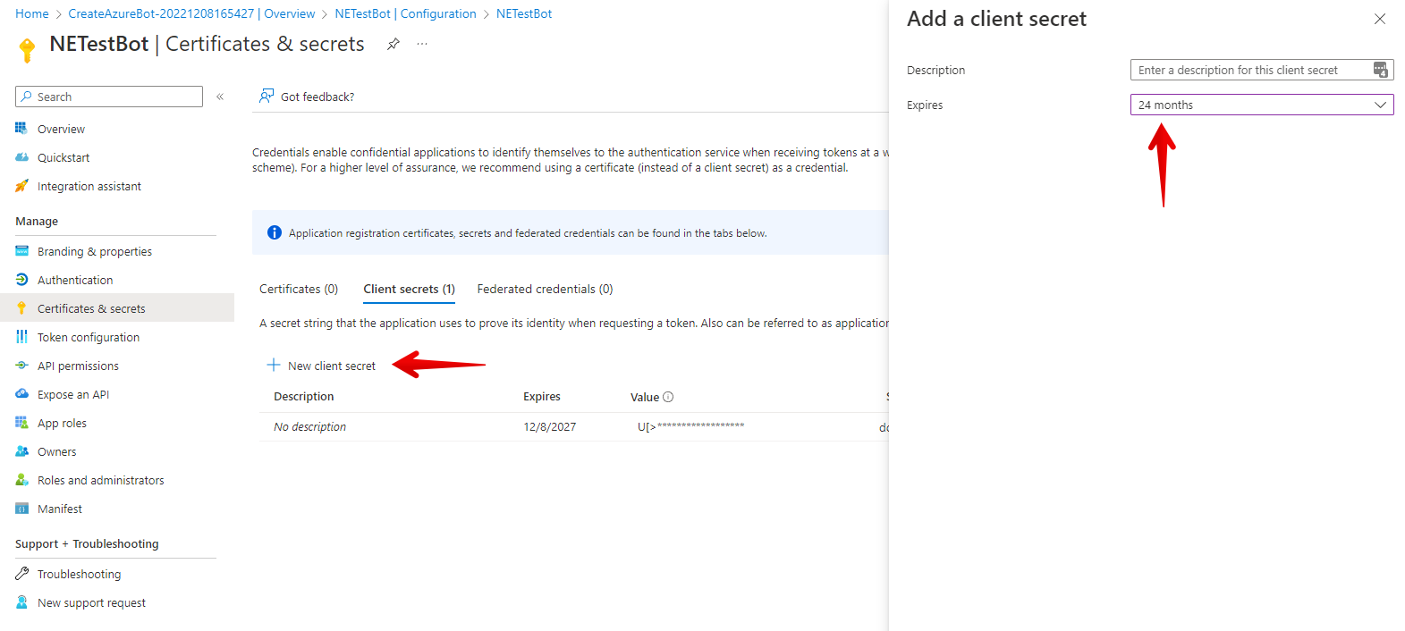
Task: Open Expose an API page
Action: pos(73,394)
